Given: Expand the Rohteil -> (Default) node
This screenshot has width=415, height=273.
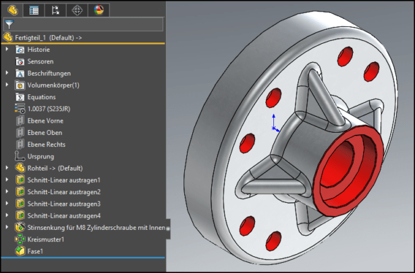Looking at the screenshot, I should click(7, 168).
